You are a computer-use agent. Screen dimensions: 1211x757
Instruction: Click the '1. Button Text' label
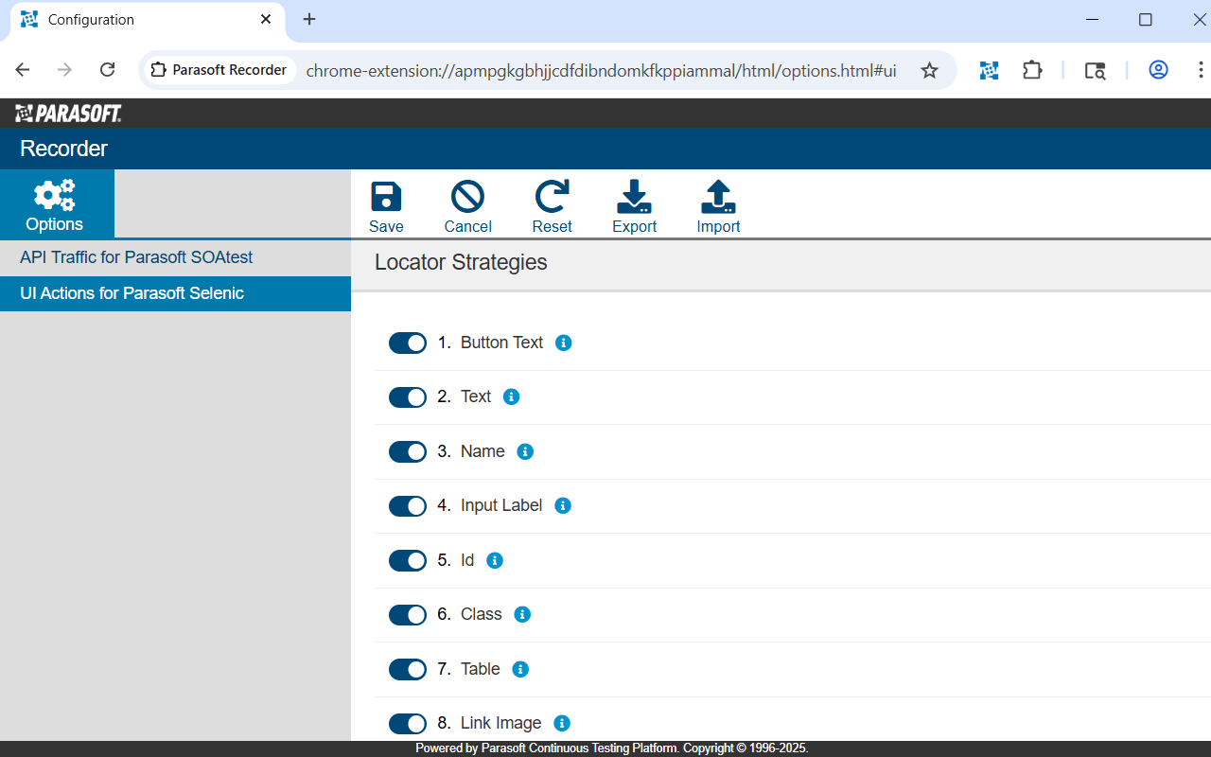coord(490,343)
